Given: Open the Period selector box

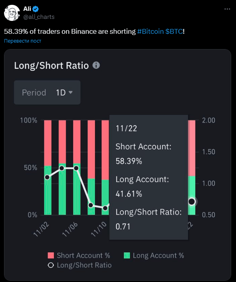Looking at the screenshot, I should tap(47, 93).
